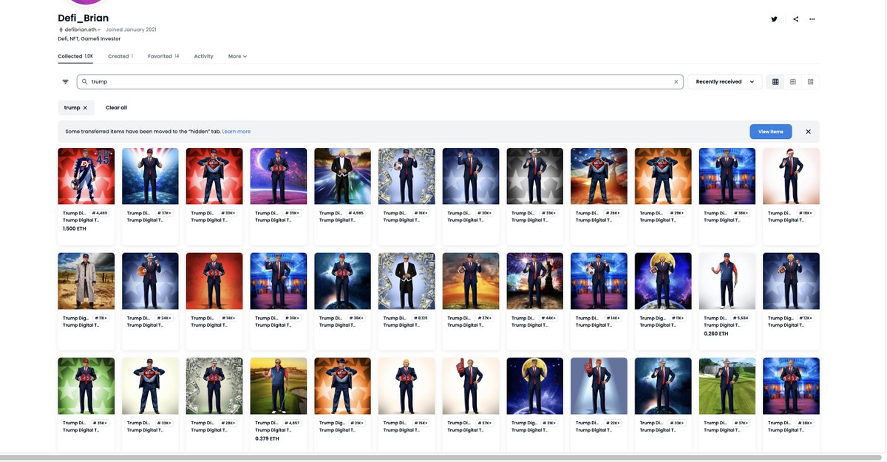The height and width of the screenshot is (462, 887).
Task: Click the 0.260 ETH price
Action: click(716, 333)
